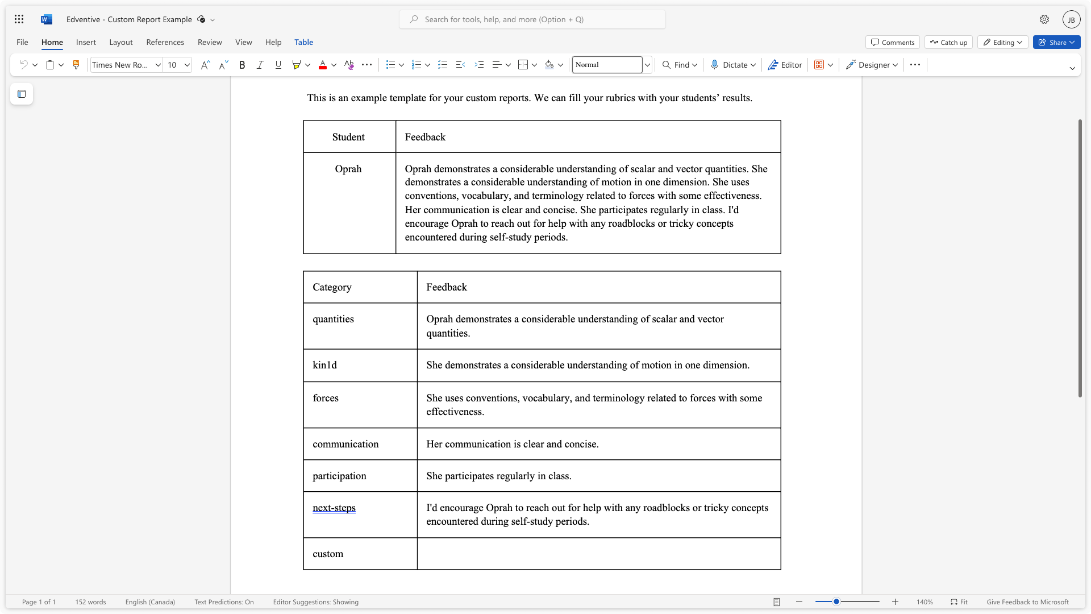1091x614 pixels.
Task: Open the Settings gear
Action: tap(1044, 19)
